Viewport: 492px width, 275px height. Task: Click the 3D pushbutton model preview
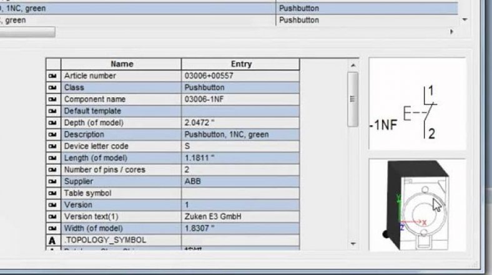(417, 205)
